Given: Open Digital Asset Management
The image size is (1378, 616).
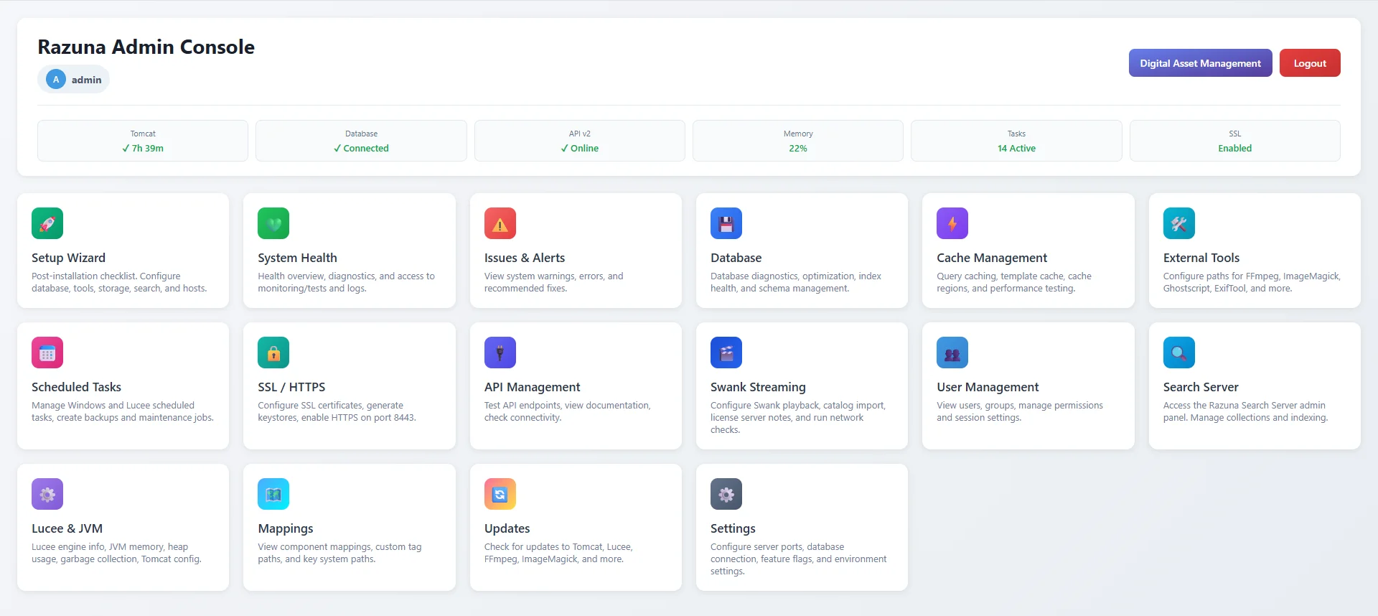Looking at the screenshot, I should click(x=1200, y=63).
